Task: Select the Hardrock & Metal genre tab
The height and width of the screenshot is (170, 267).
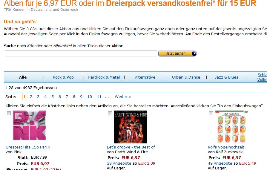Action: coord(104,77)
